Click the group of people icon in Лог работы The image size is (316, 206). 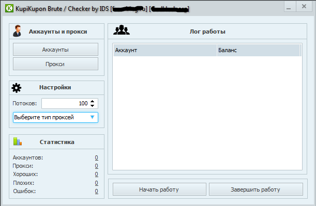click(122, 30)
